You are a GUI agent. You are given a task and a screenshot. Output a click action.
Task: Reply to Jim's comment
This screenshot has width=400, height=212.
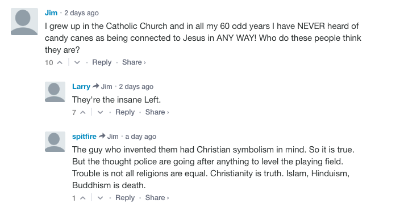pyautogui.click(x=102, y=62)
